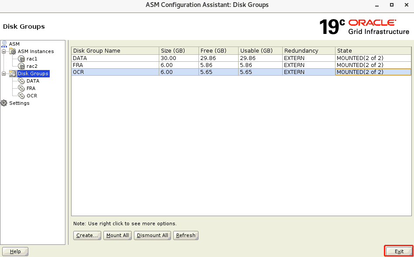414x257 pixels.
Task: Click the Free (GB) column header
Action: pos(219,50)
